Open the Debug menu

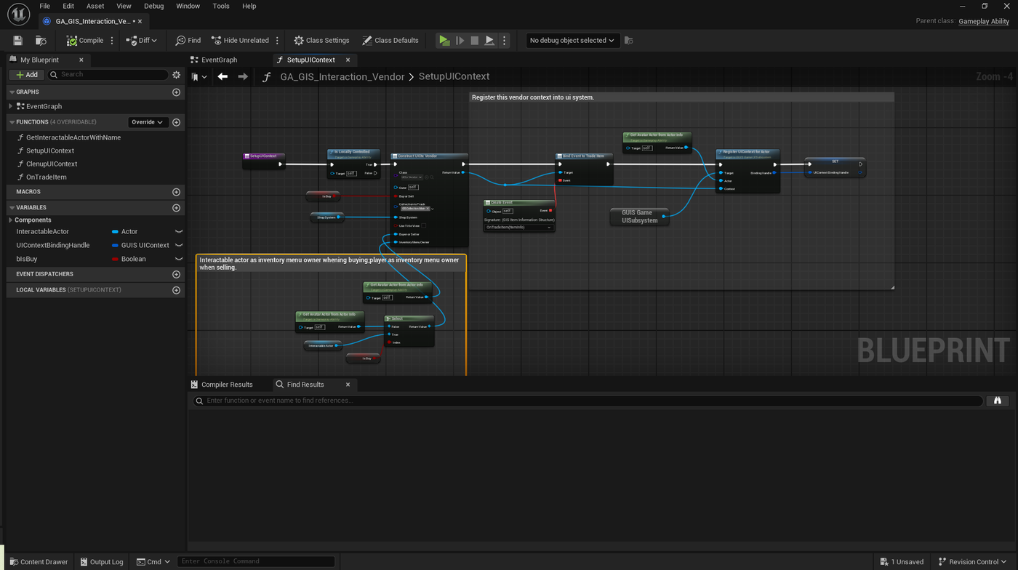point(153,6)
